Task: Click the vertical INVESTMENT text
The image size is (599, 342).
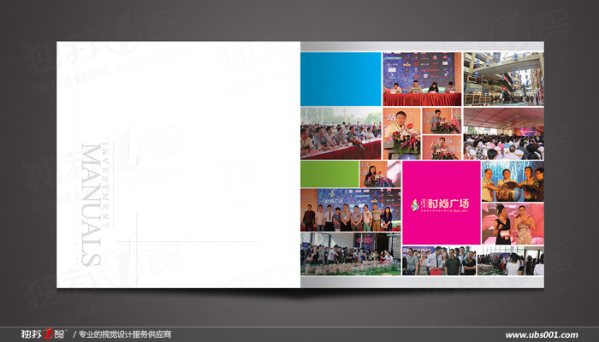Action: point(106,186)
